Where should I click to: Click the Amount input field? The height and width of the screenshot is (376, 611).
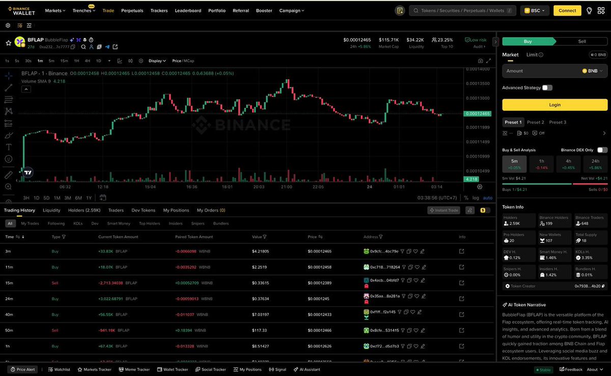click(x=555, y=71)
